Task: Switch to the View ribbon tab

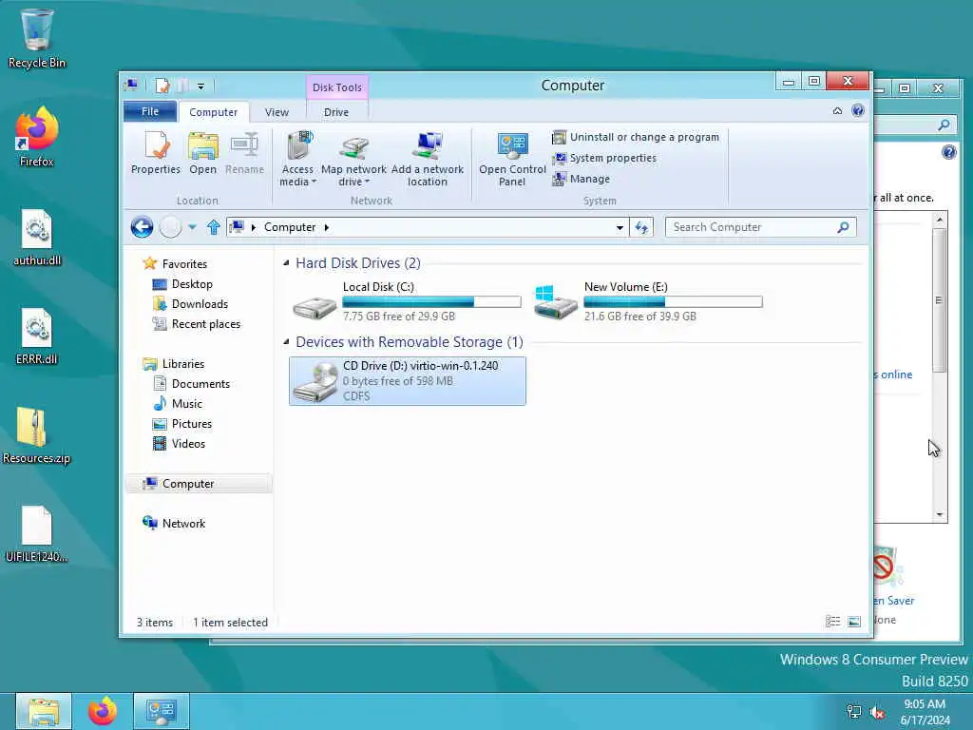Action: tap(277, 112)
